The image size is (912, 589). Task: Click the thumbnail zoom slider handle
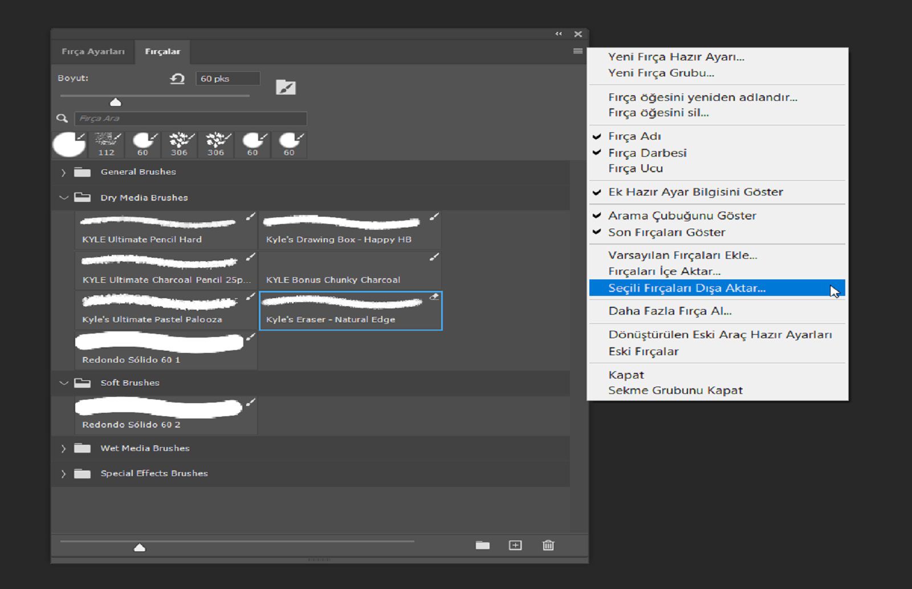click(x=140, y=547)
